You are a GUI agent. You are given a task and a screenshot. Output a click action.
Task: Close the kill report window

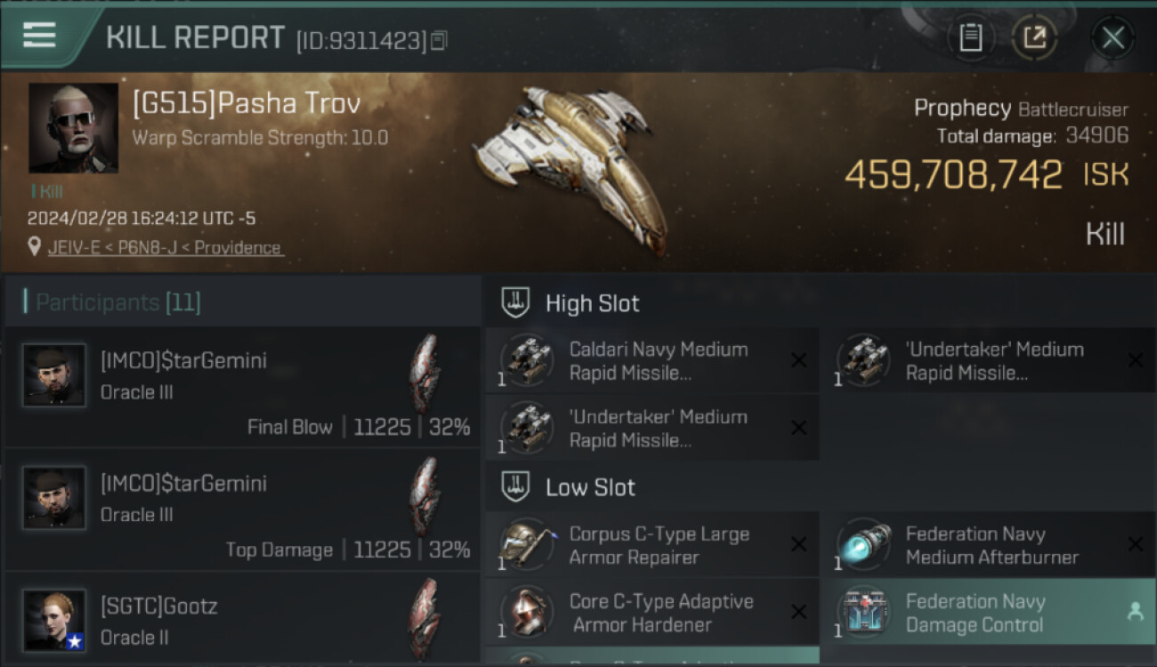click(x=1112, y=38)
